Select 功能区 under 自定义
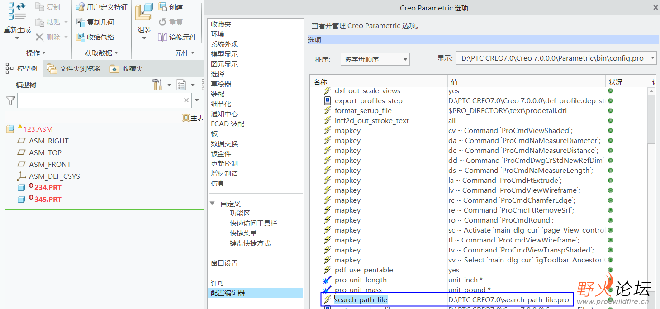 point(240,213)
